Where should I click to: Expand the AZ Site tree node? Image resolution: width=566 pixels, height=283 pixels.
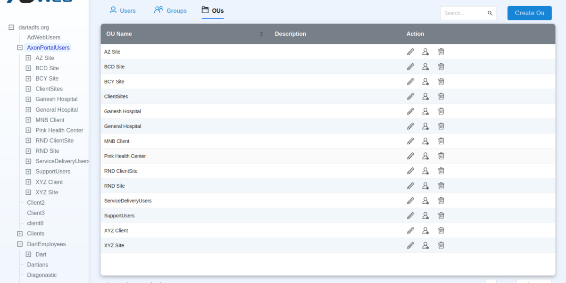click(28, 58)
